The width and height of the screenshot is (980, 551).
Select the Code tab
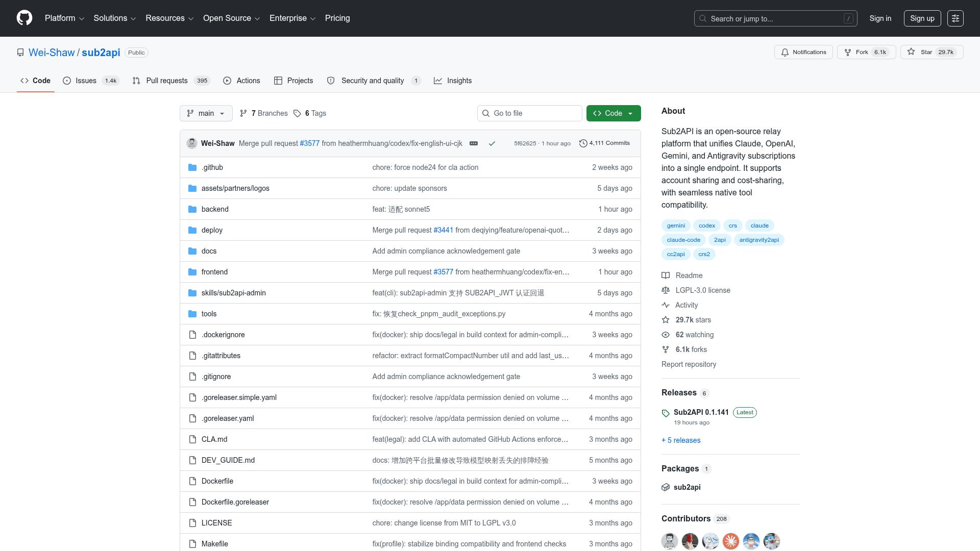(35, 81)
